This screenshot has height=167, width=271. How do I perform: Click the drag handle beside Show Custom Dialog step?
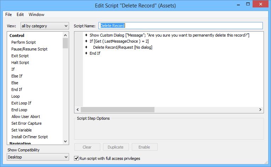coord(86,36)
